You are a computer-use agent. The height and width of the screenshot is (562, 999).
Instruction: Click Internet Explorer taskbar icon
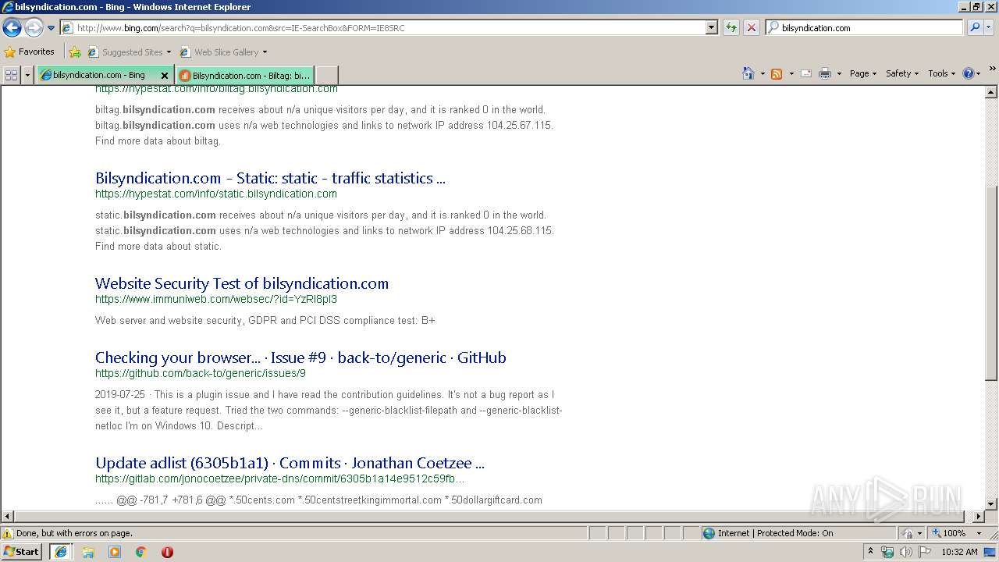pos(61,551)
